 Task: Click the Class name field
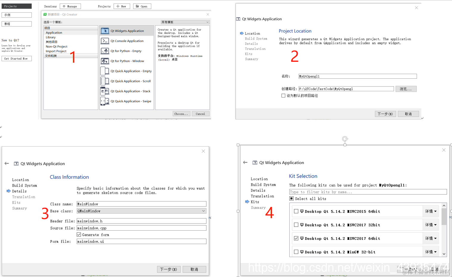point(141,204)
